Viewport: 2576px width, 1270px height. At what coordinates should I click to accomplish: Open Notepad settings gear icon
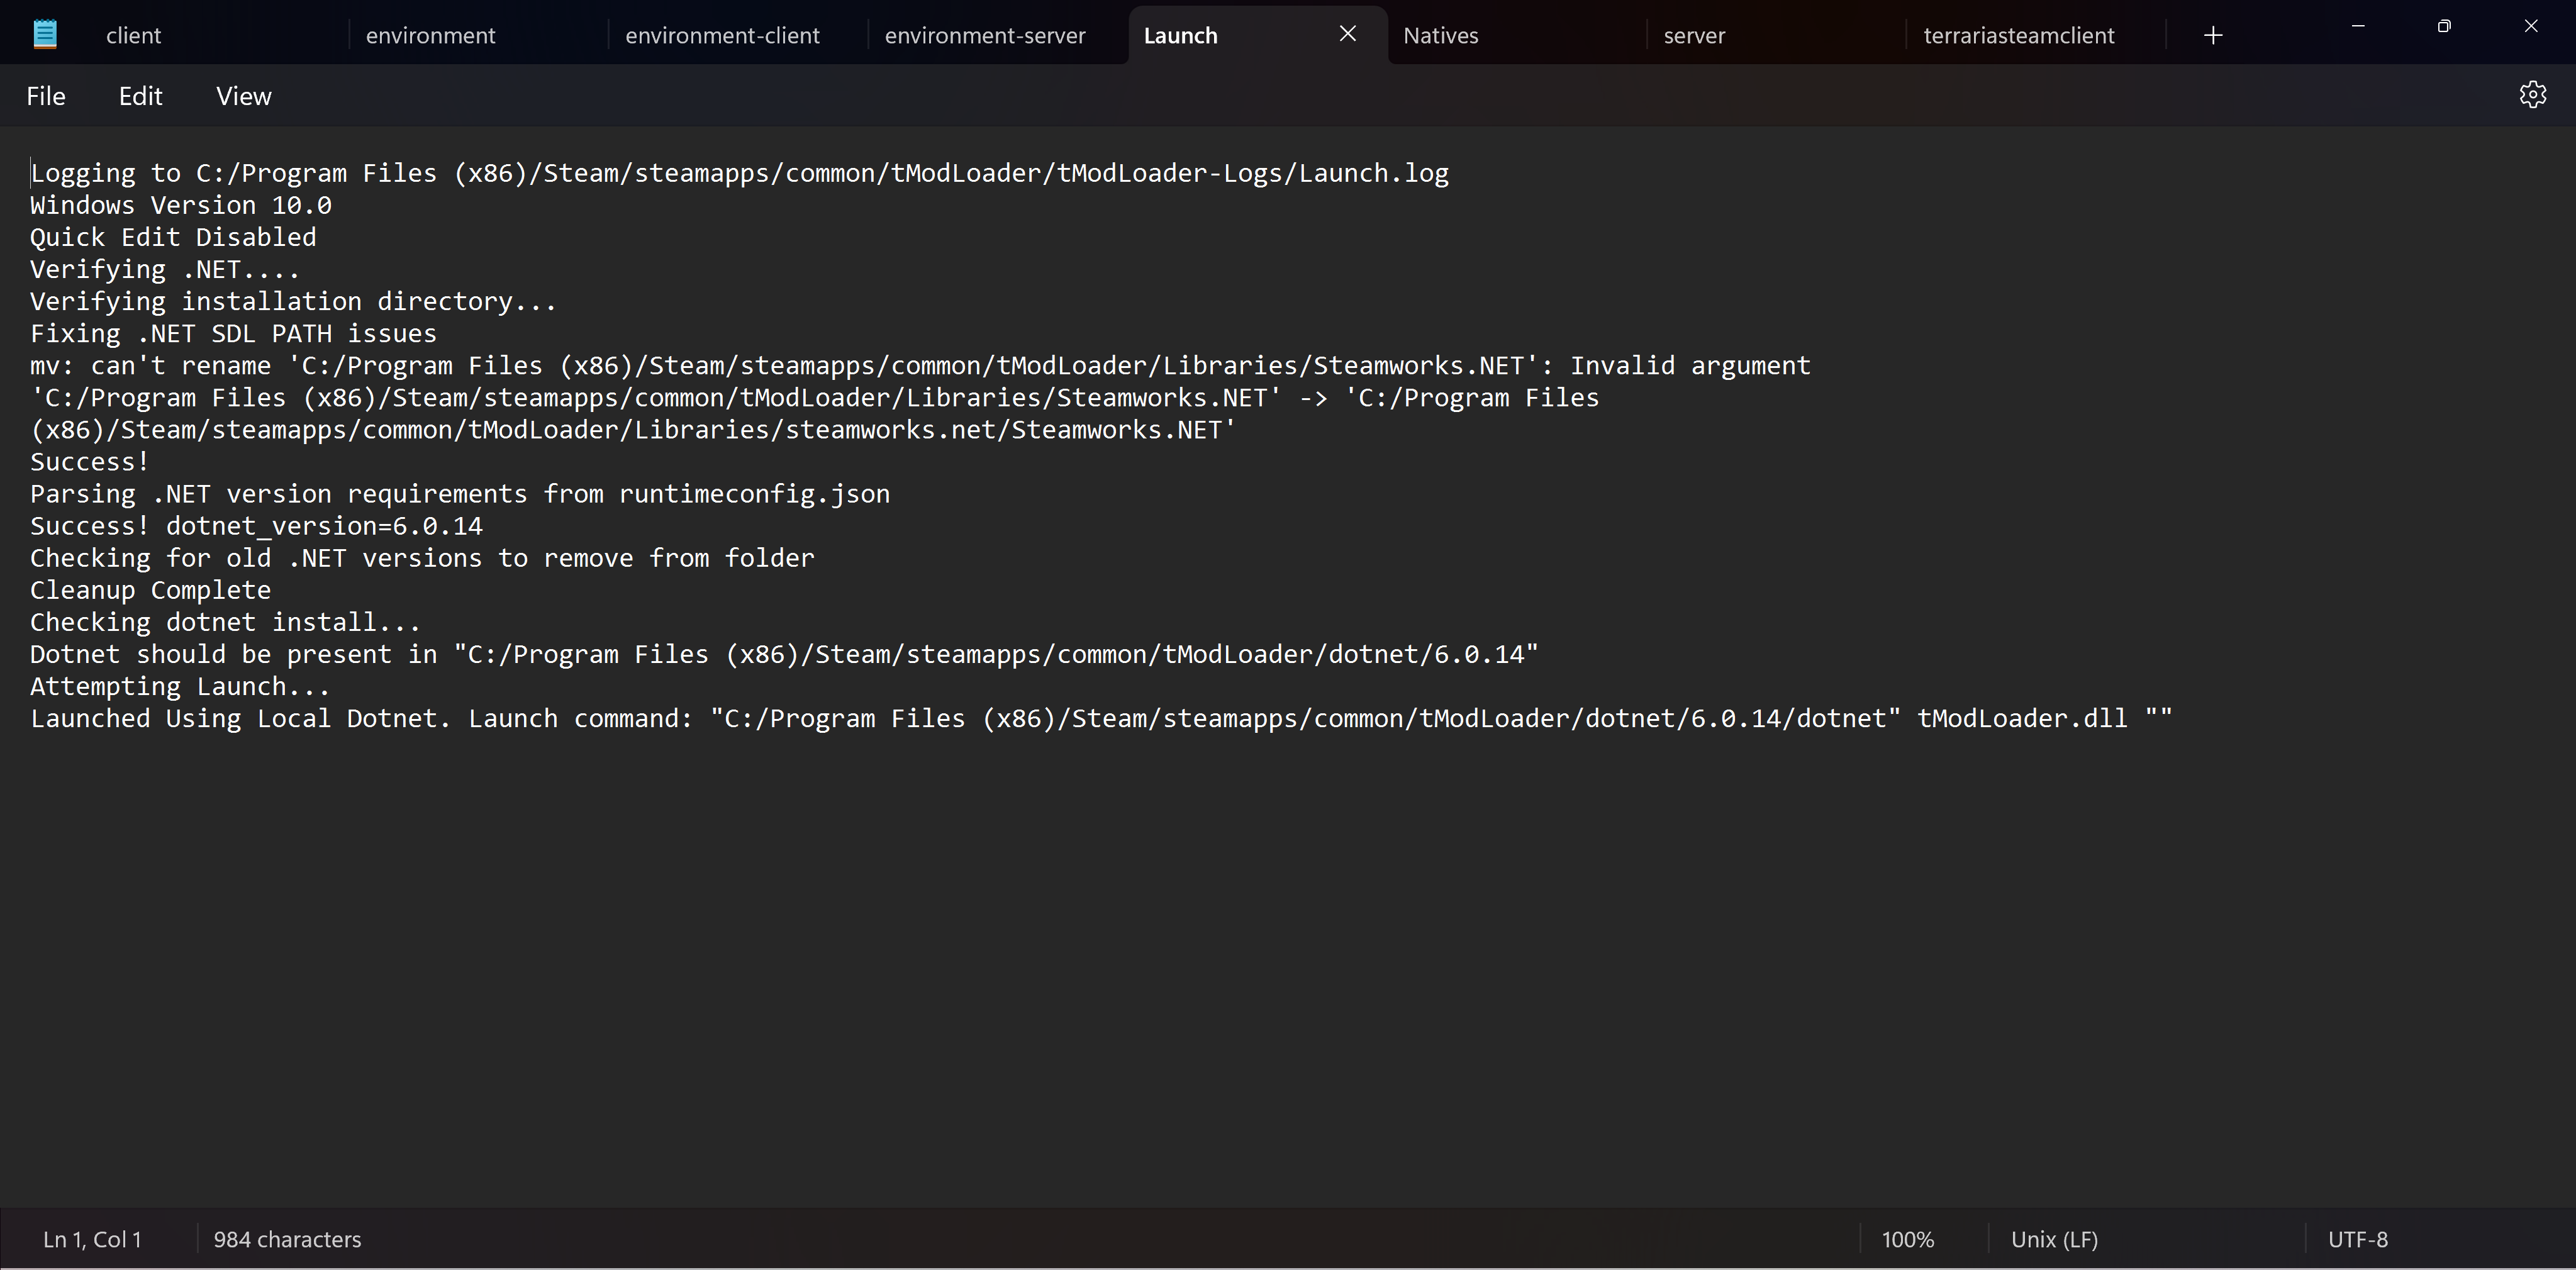coord(2532,95)
